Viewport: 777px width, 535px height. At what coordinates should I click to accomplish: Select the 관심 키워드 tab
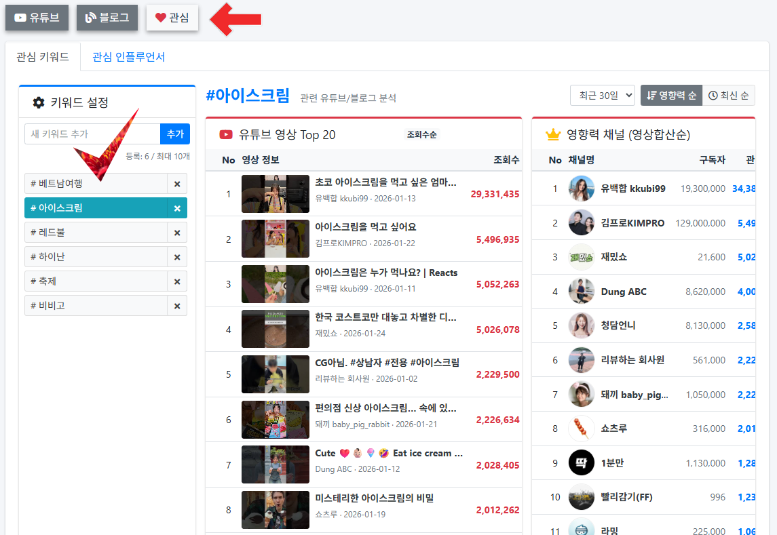tap(43, 57)
